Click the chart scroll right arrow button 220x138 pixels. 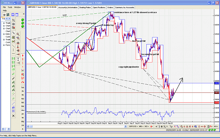pyautogui.click(x=126, y=126)
